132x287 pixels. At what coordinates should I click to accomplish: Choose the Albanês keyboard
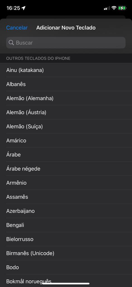[x=66, y=84]
